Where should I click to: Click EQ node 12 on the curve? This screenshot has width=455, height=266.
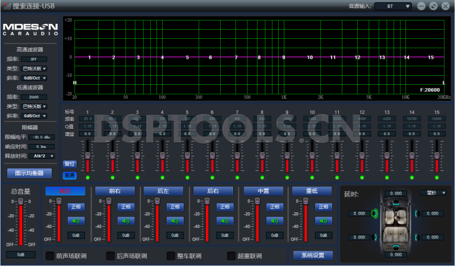pyautogui.click(x=358, y=58)
